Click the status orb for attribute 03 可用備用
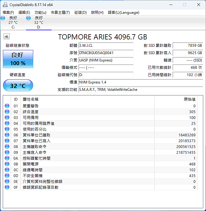Screen dimensions: 206x211 point(7,117)
